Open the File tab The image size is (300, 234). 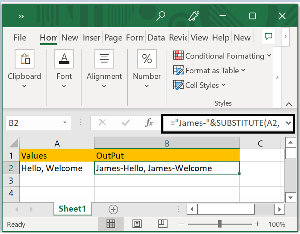20,37
